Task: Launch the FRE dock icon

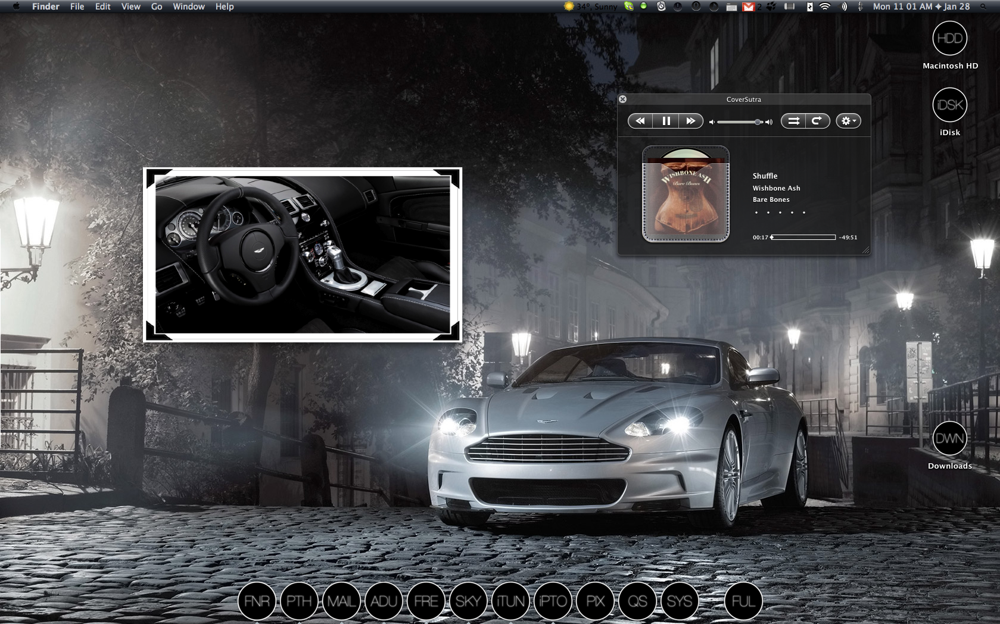Action: click(426, 601)
